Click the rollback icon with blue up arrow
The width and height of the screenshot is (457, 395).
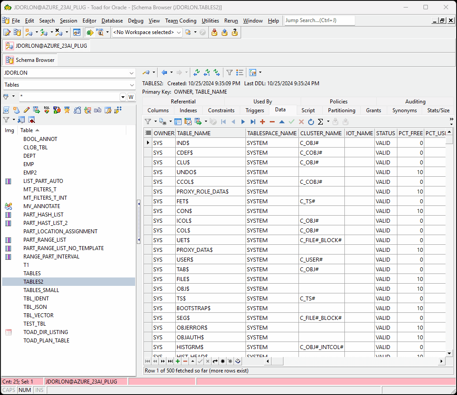[x=224, y=32]
